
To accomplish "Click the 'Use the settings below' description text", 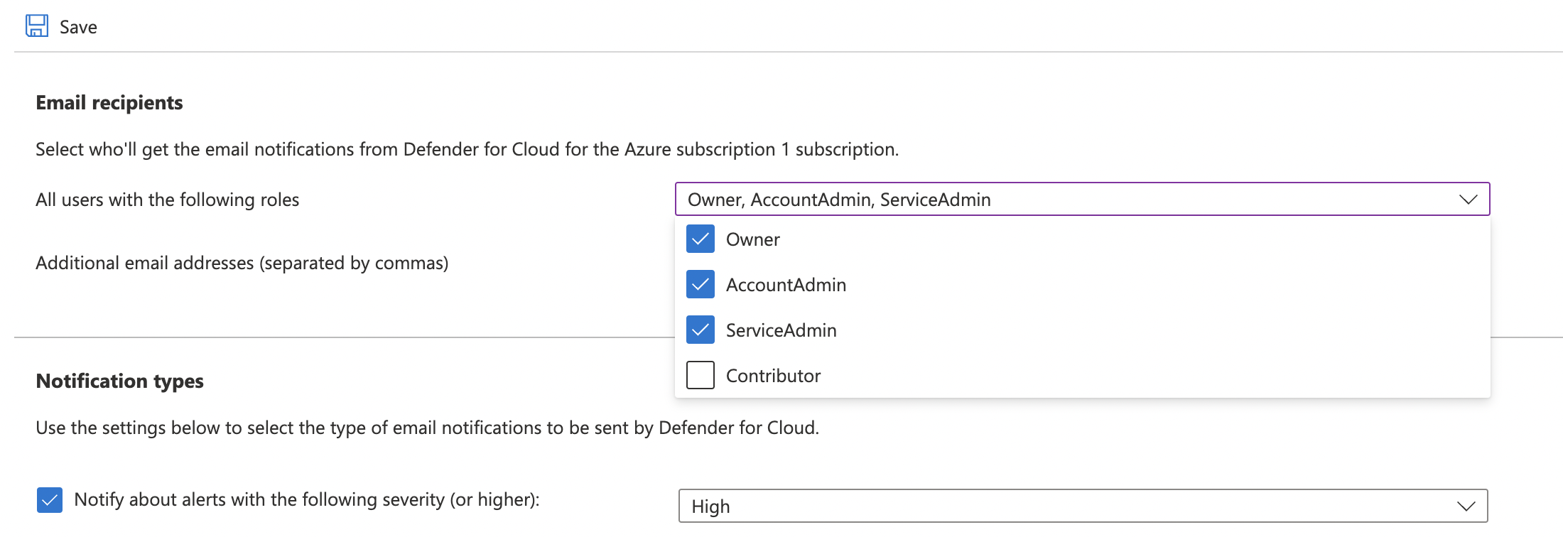I will (x=428, y=428).
